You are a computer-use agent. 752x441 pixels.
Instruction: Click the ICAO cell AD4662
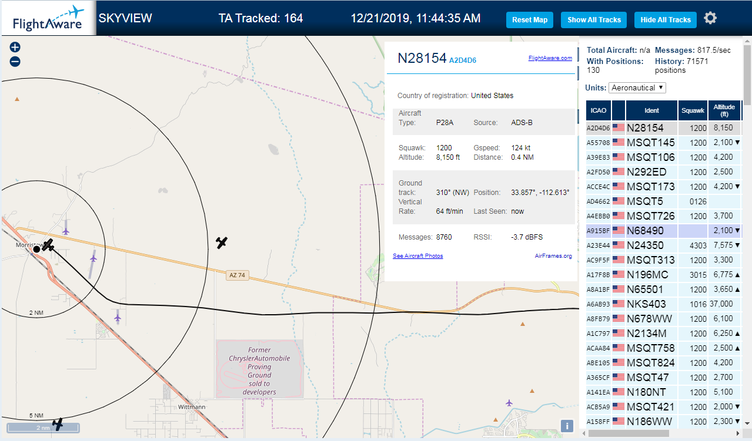pyautogui.click(x=599, y=201)
